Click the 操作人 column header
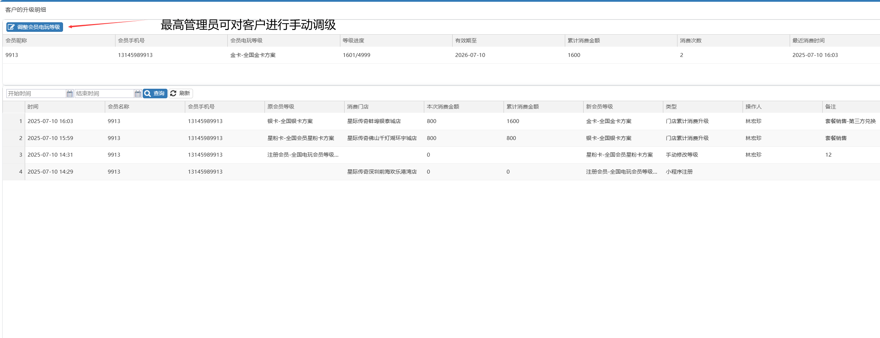Viewport: 880px width, 338px height. coord(753,107)
